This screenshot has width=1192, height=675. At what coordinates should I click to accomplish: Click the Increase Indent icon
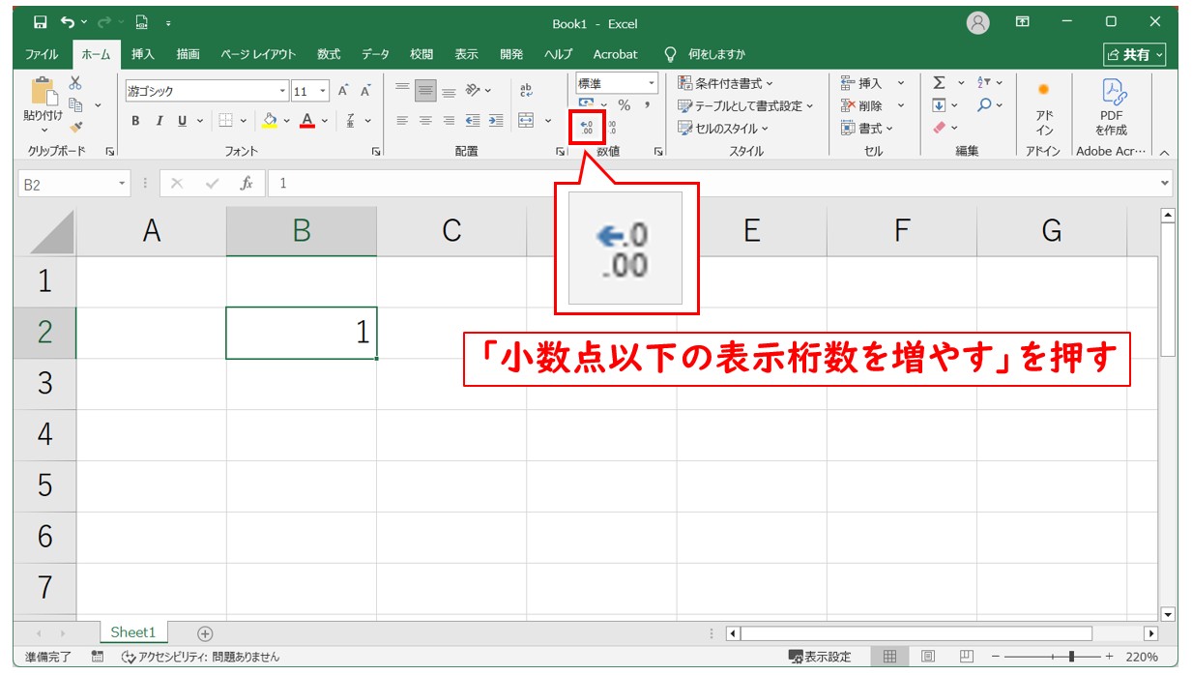click(495, 121)
